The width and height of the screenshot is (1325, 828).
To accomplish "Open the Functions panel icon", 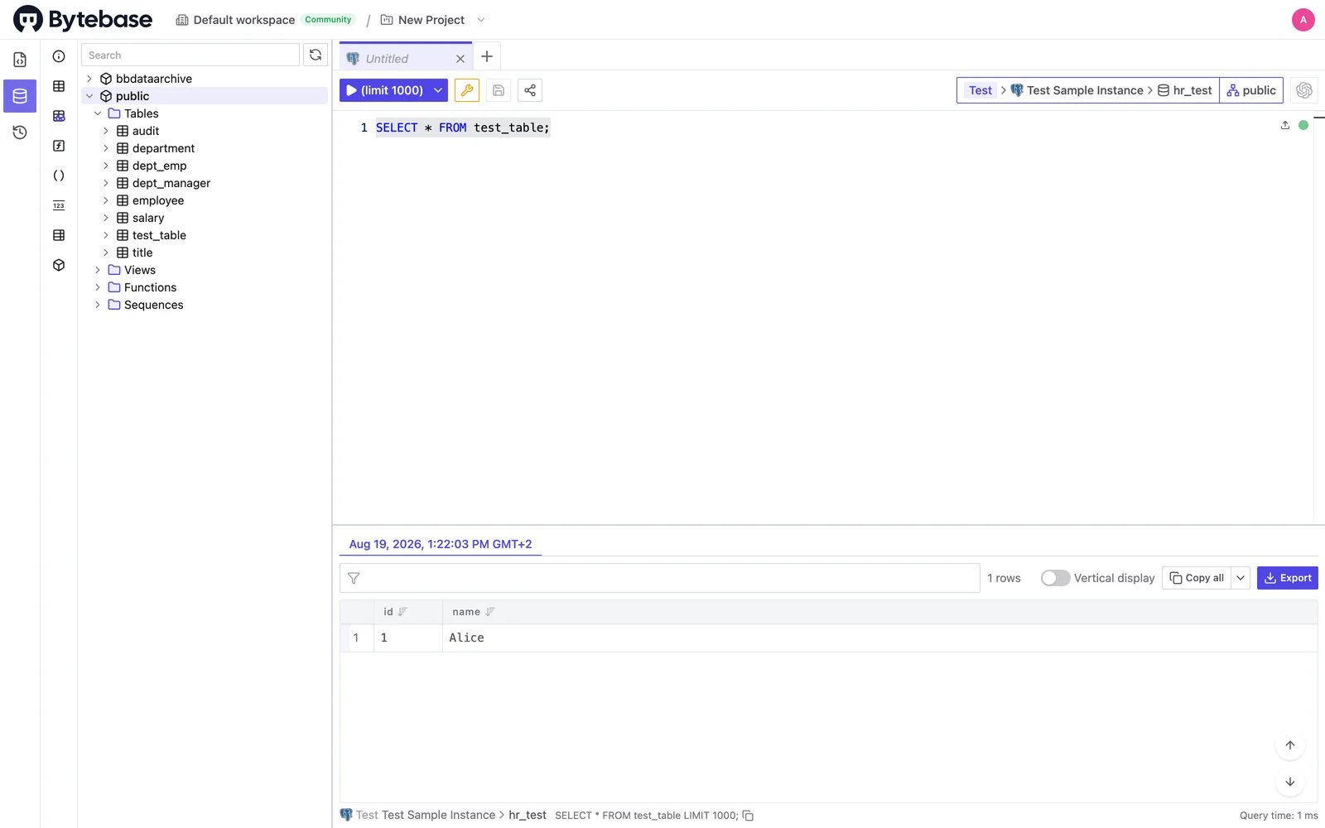I will pyautogui.click(x=59, y=146).
